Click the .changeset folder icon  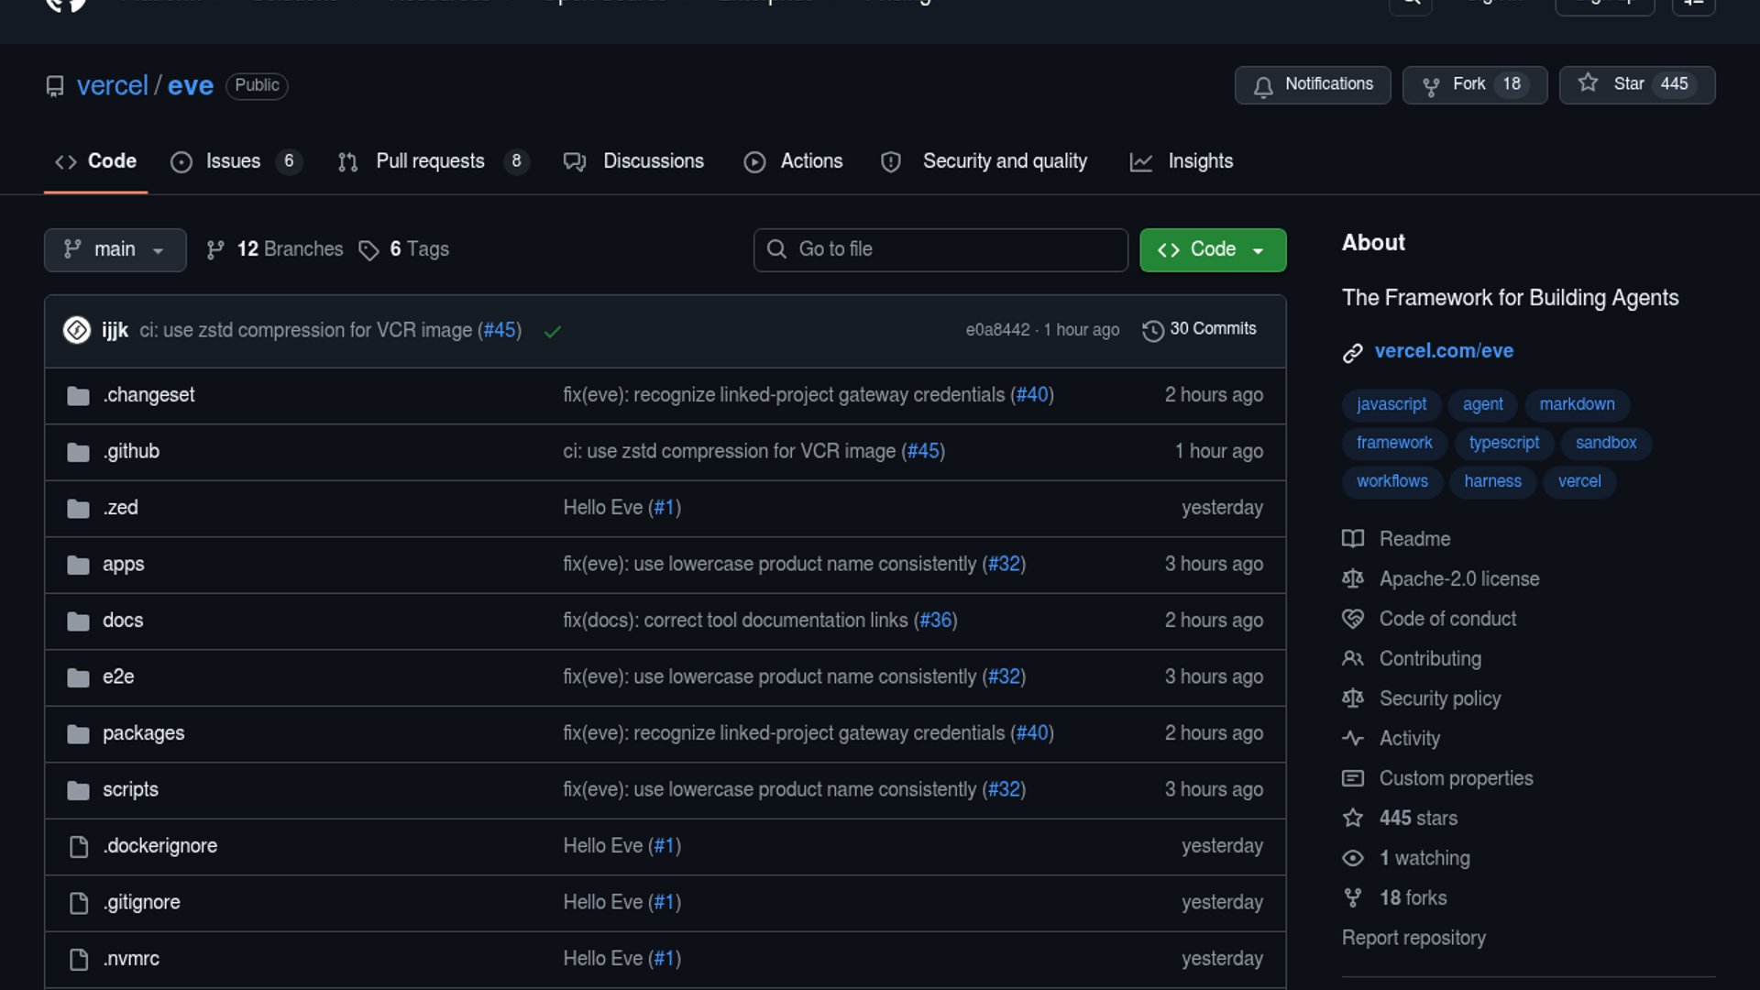[x=78, y=396]
